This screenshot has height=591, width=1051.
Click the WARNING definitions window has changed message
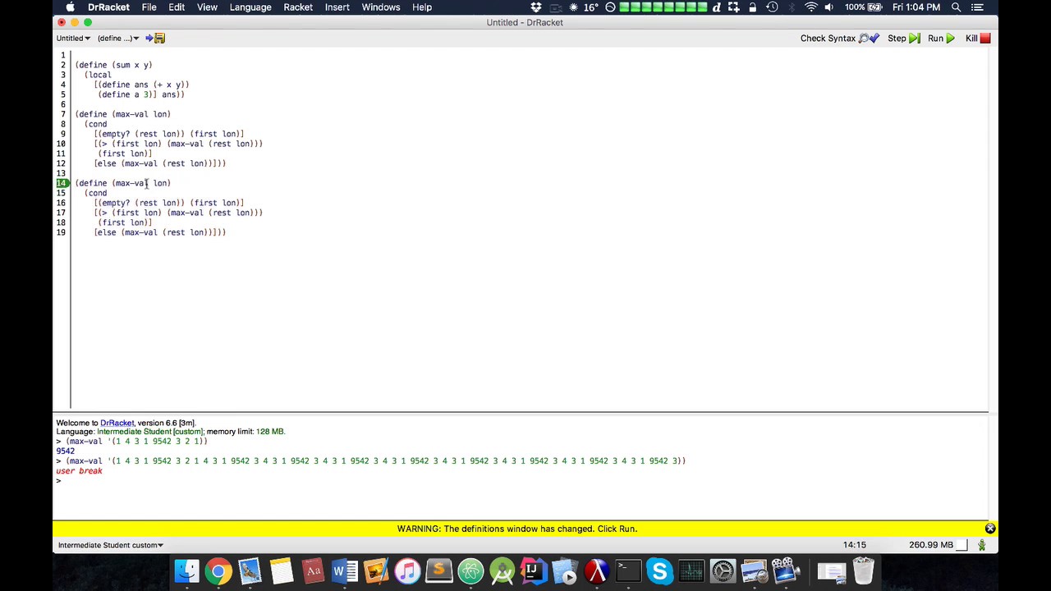tap(517, 529)
